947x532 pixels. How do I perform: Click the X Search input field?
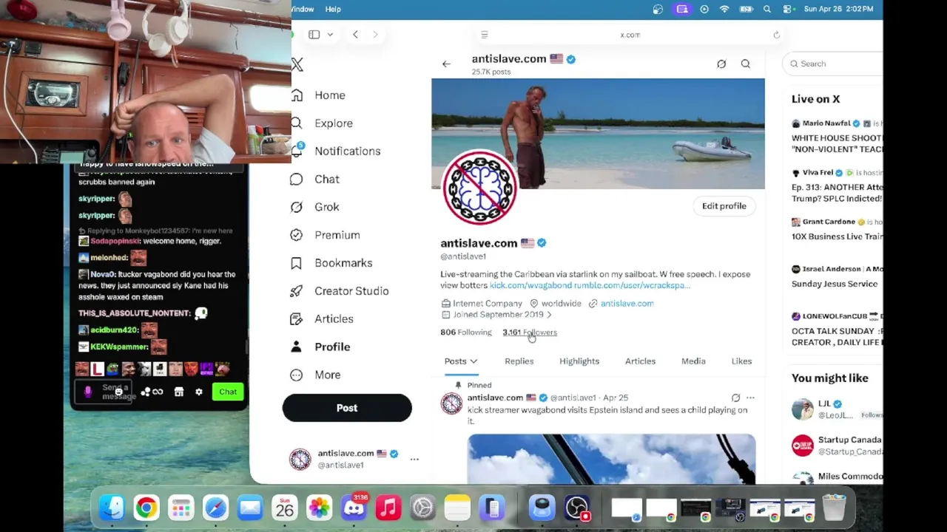click(x=832, y=64)
